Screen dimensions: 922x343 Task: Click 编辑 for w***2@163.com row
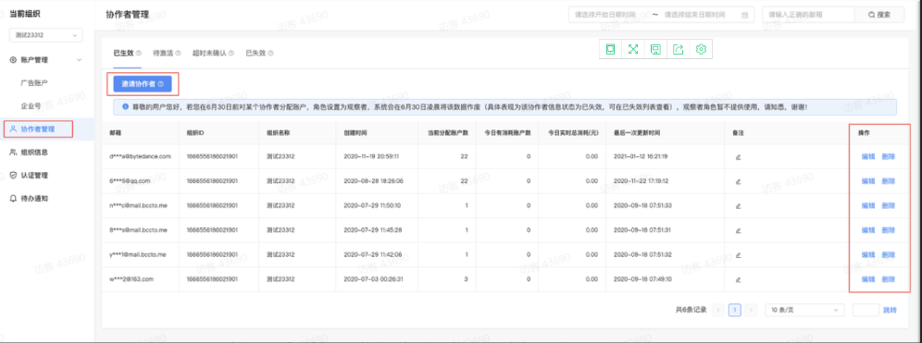click(868, 279)
